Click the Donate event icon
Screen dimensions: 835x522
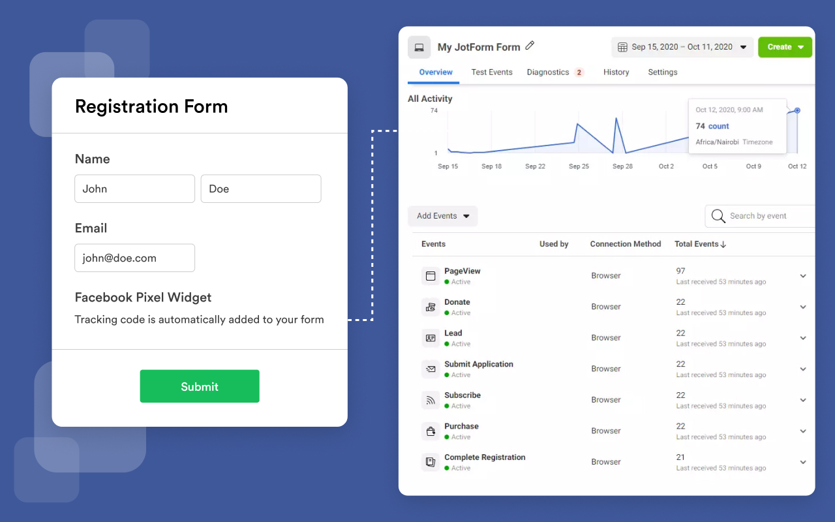click(430, 307)
